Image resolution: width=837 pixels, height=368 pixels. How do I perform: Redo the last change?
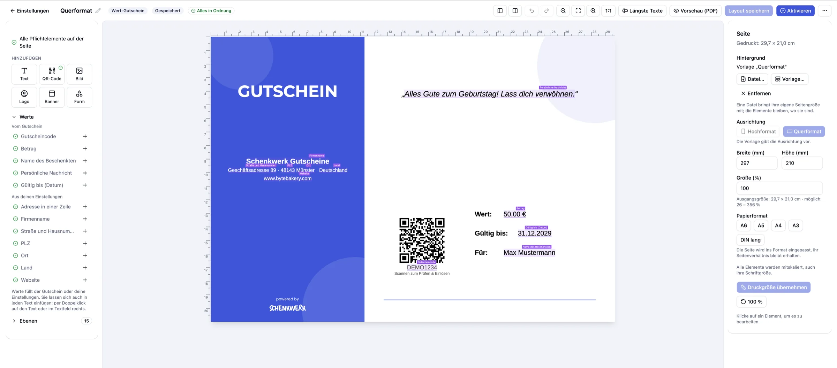(546, 10)
